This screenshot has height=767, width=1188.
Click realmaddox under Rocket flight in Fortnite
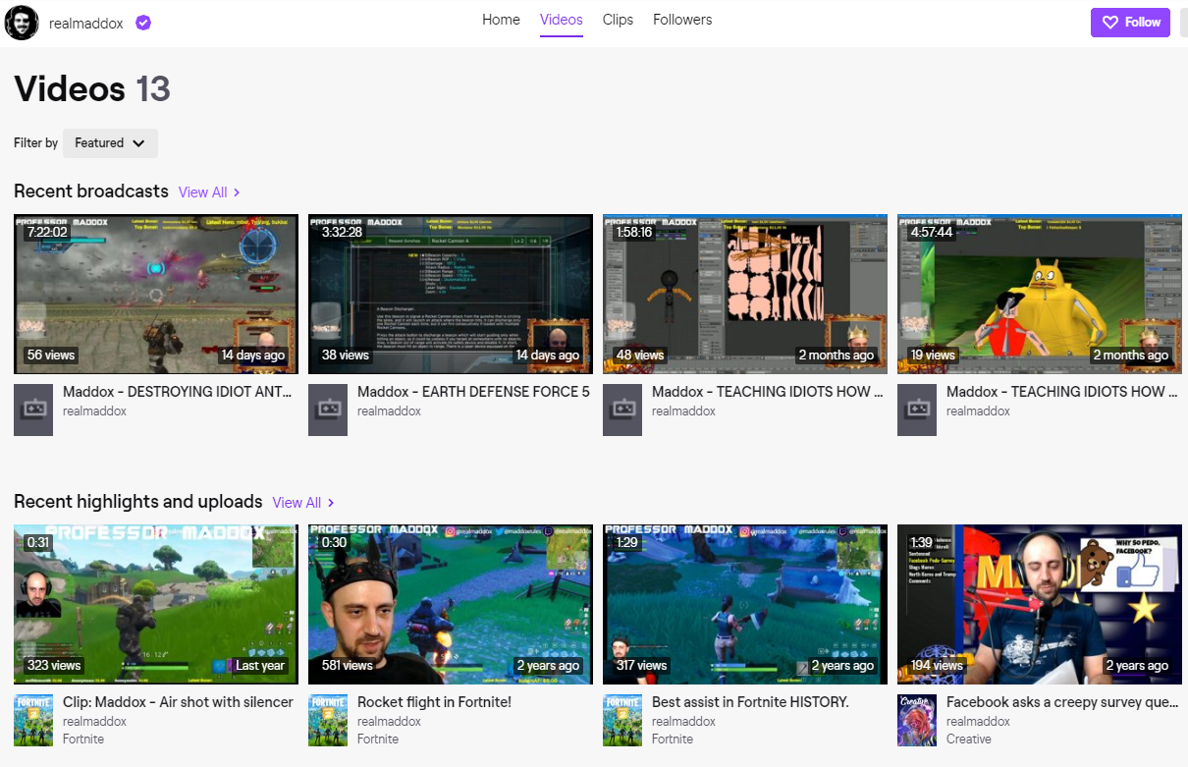389,722
